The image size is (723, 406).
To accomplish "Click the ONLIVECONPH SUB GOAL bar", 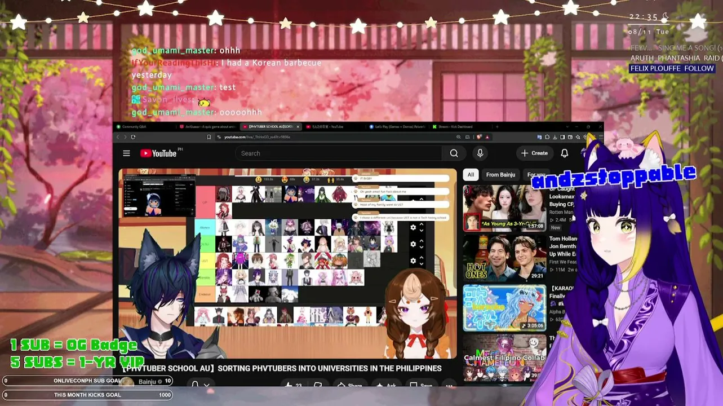I will point(87,381).
